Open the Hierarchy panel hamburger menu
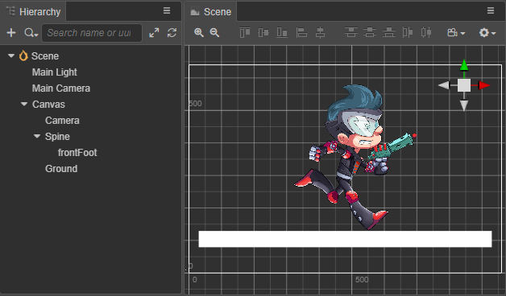Screen dimensions: 506x296 (167, 10)
